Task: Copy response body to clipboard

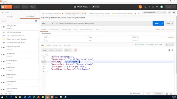Action: [x=169, y=50]
